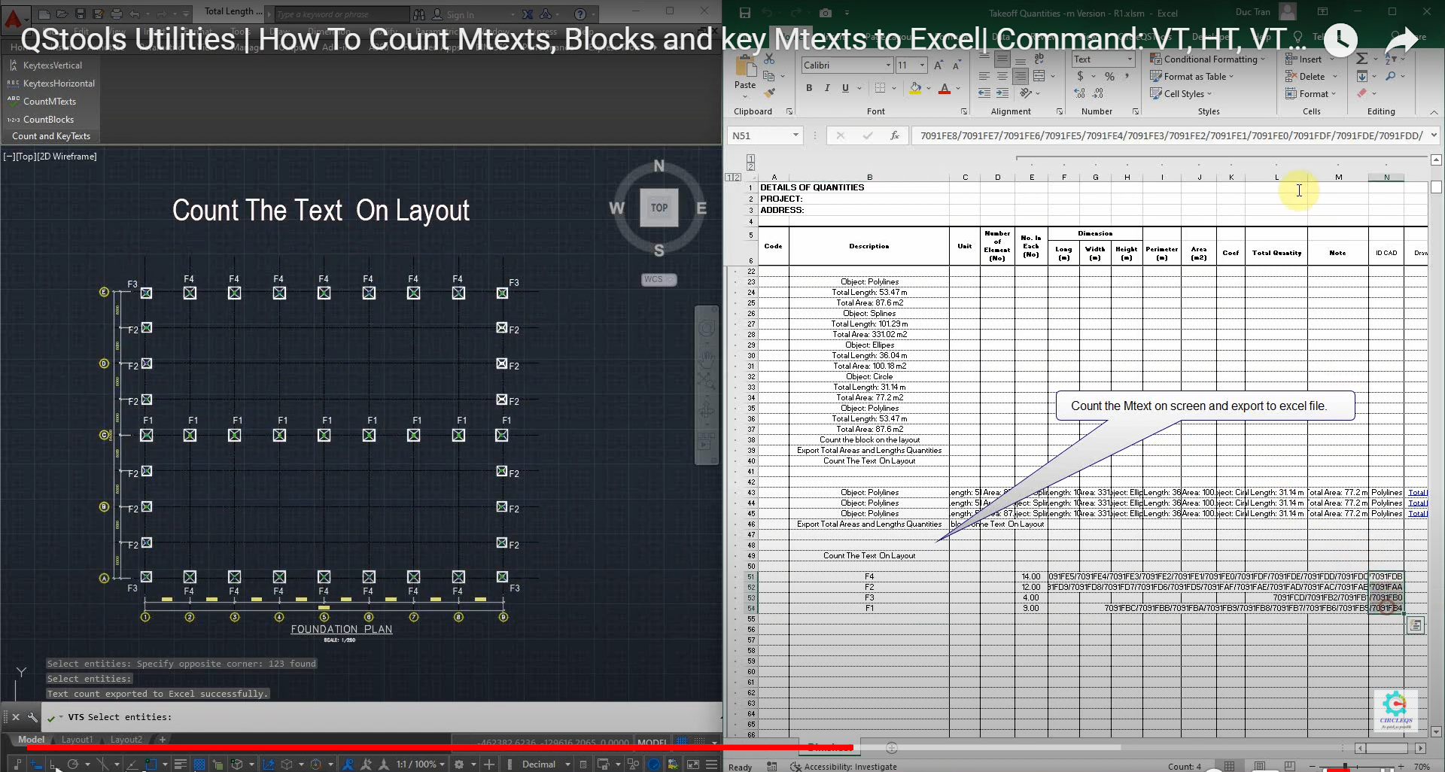1445x772 pixels.
Task: Click Increase Font Size in Excel ribbon
Action: tap(938, 65)
